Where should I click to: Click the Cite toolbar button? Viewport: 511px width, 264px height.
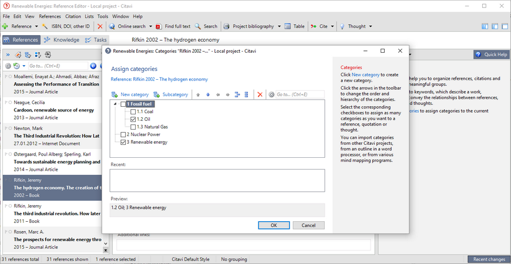pyautogui.click(x=319, y=26)
